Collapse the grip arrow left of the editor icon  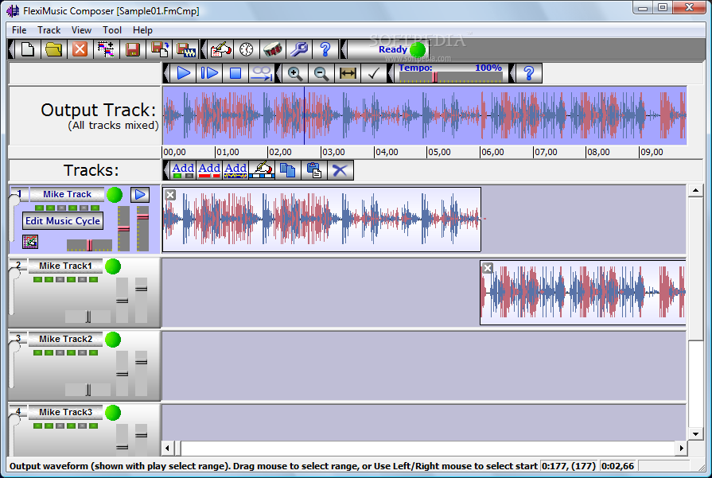(204, 49)
